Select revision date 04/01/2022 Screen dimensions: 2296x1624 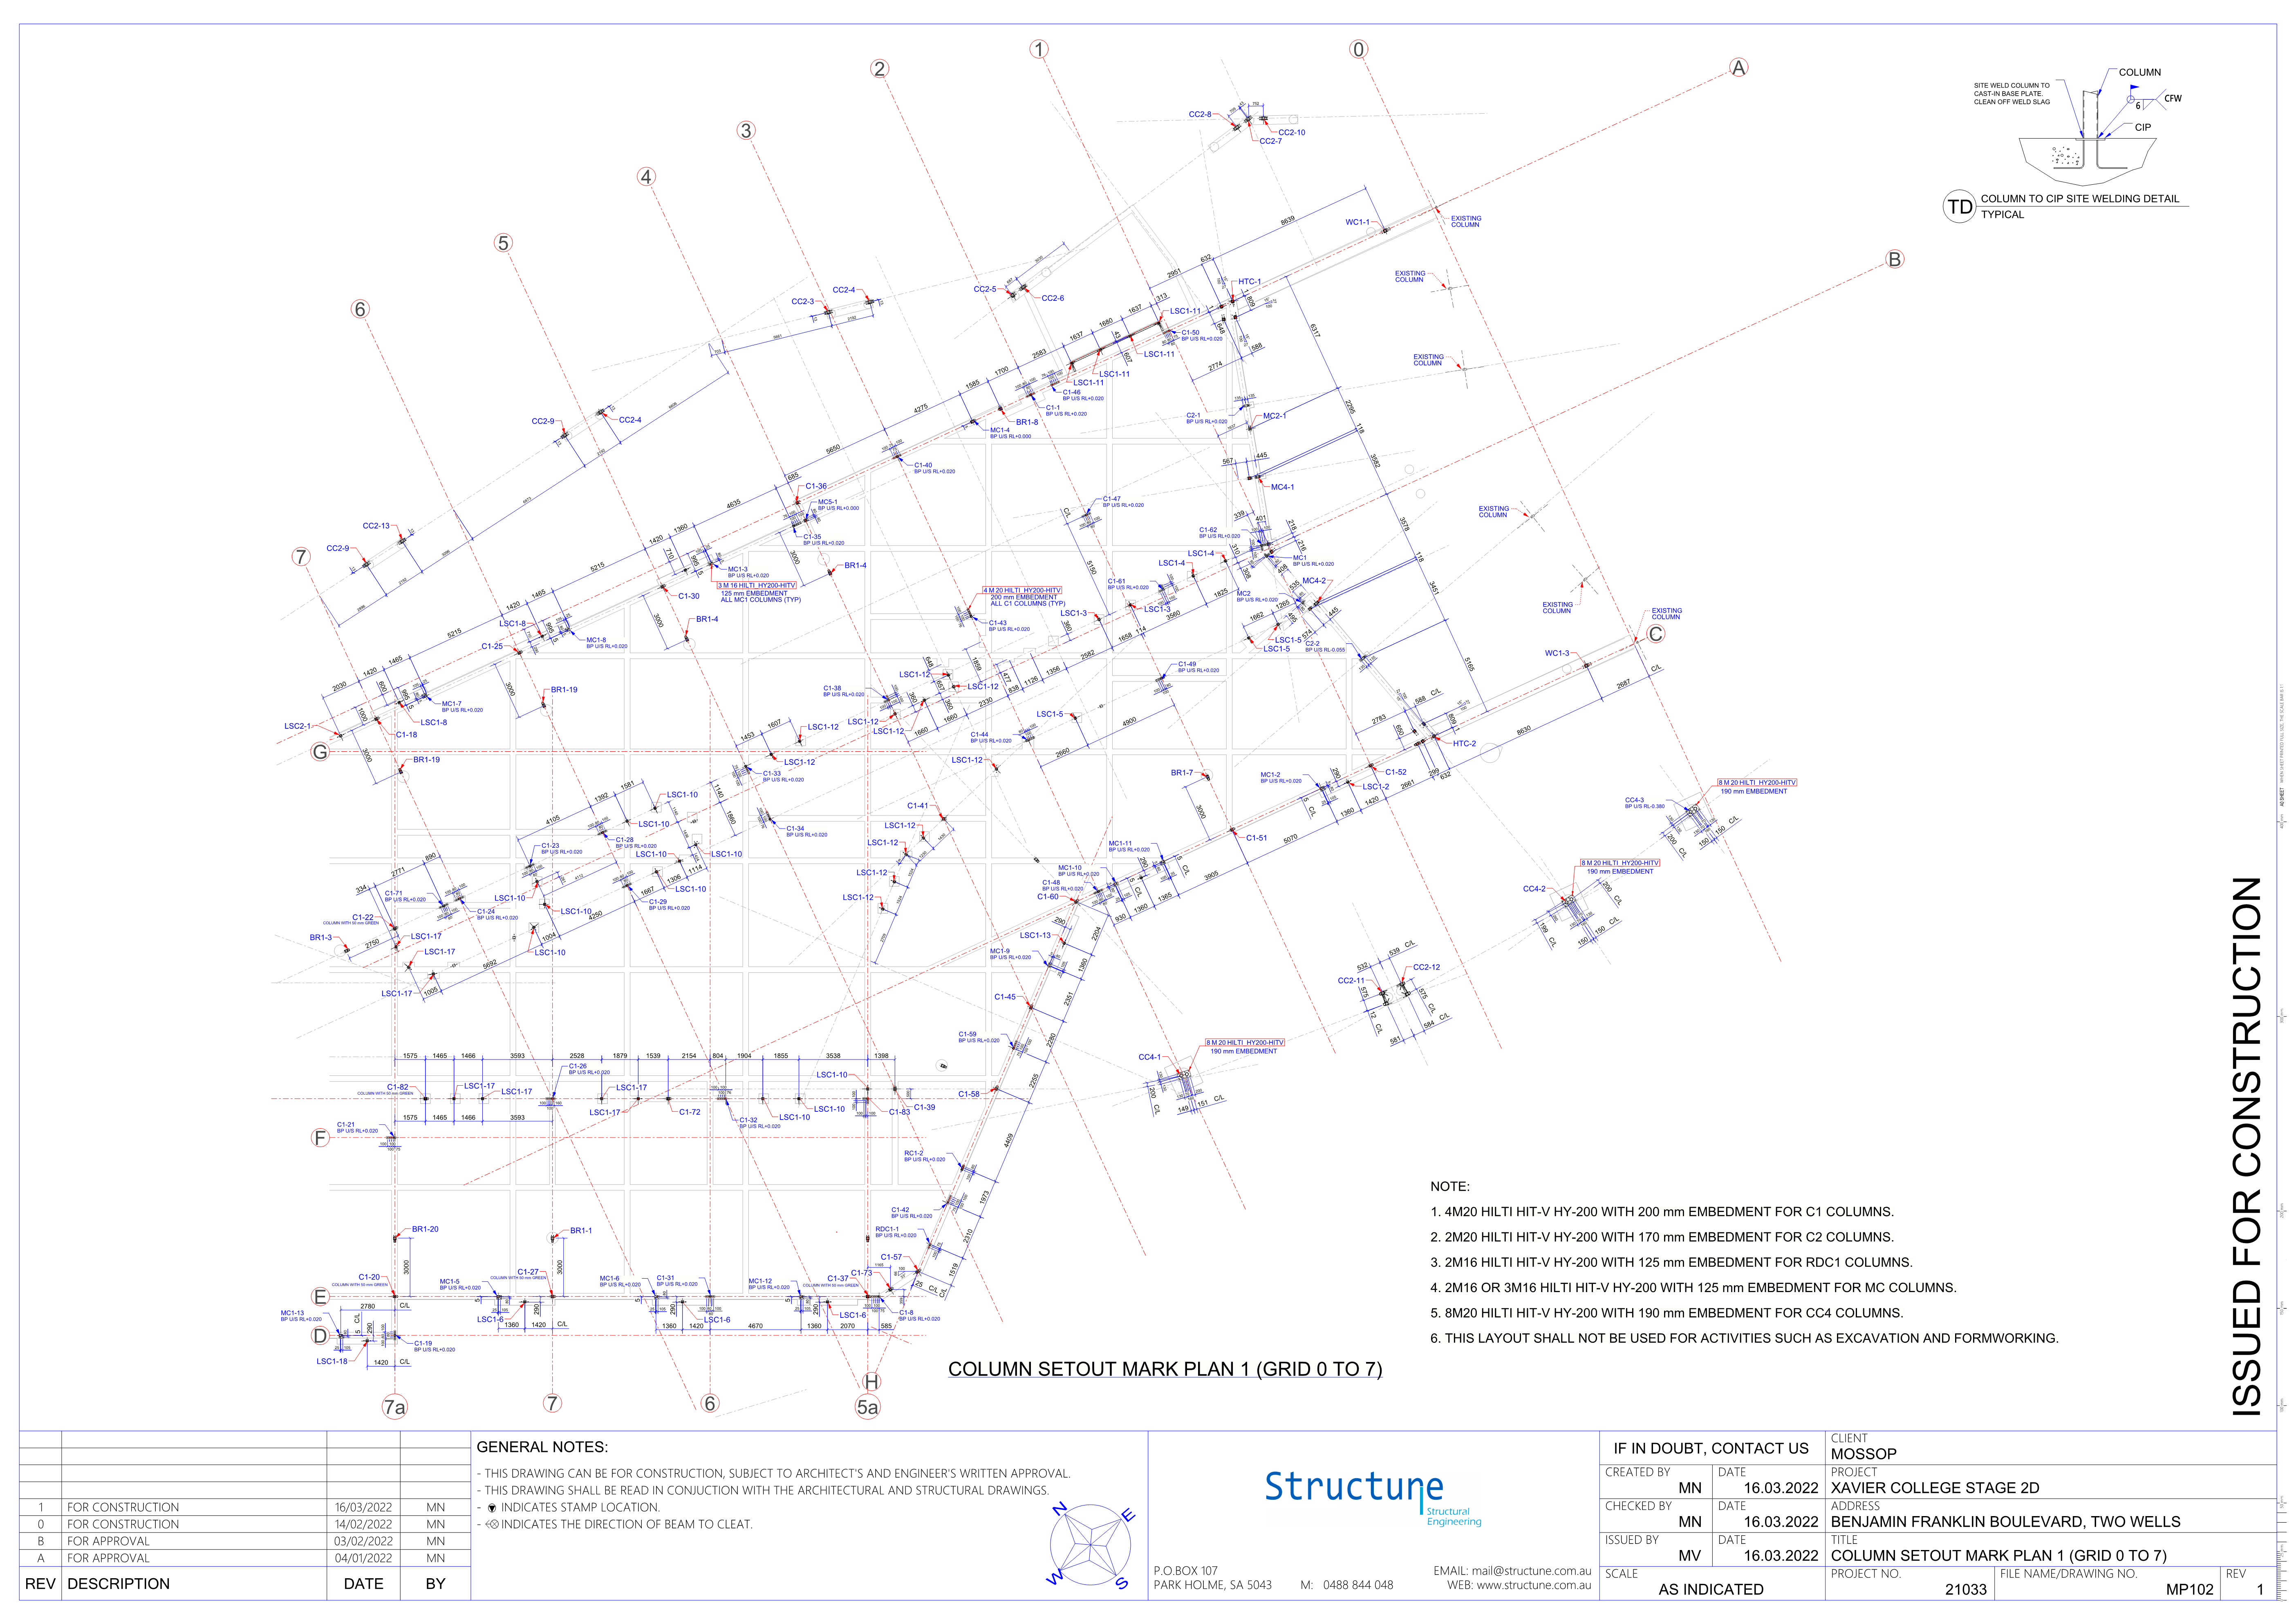coord(363,1559)
